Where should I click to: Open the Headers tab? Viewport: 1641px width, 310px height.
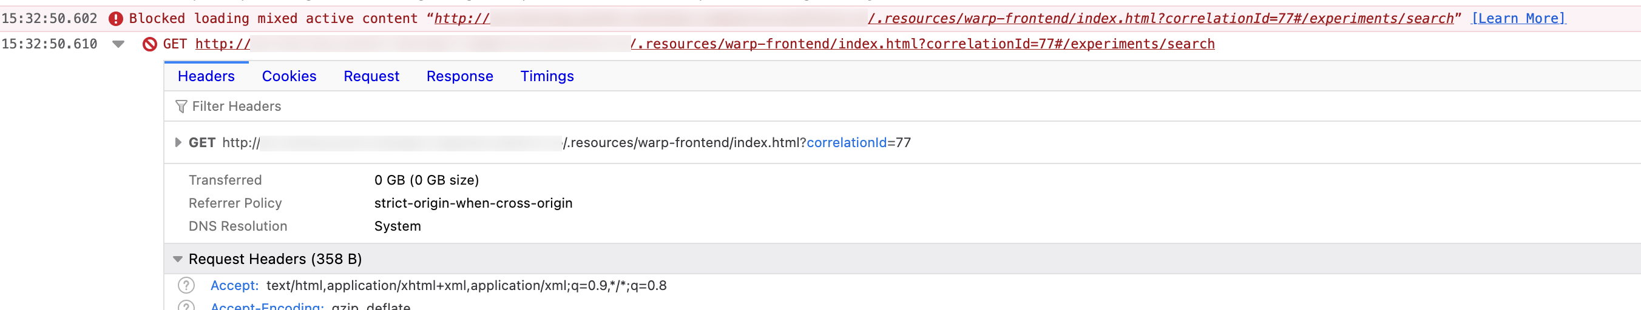206,76
